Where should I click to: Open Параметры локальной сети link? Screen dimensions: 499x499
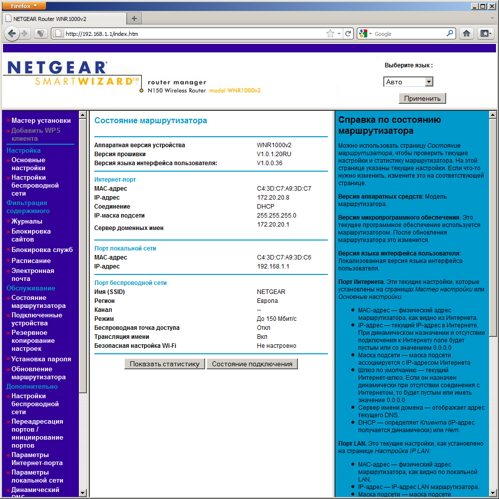point(37,477)
